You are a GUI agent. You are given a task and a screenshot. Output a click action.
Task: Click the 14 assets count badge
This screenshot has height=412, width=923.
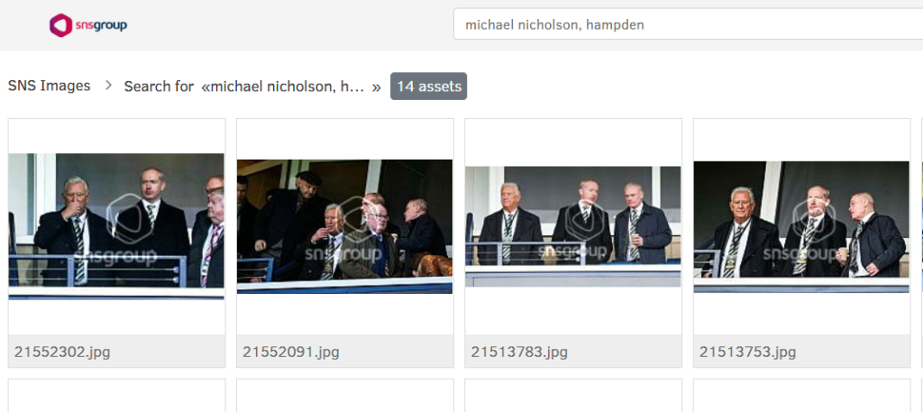[x=428, y=86]
